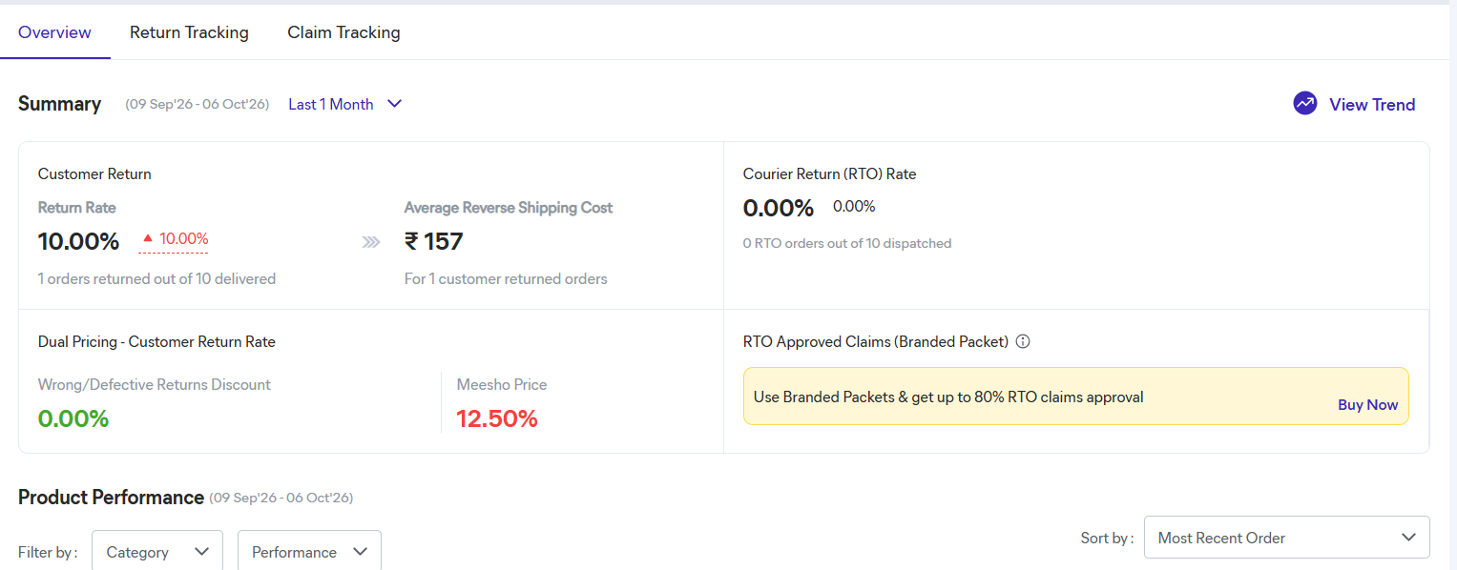Viewport: 1457px width, 570px height.
Task: Open the Last 1 Month dropdown
Action: [x=344, y=104]
